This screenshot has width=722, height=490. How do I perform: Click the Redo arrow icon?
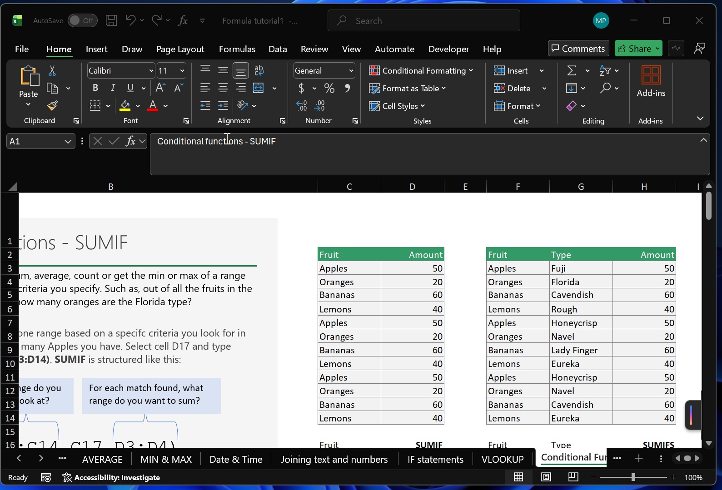coord(157,20)
